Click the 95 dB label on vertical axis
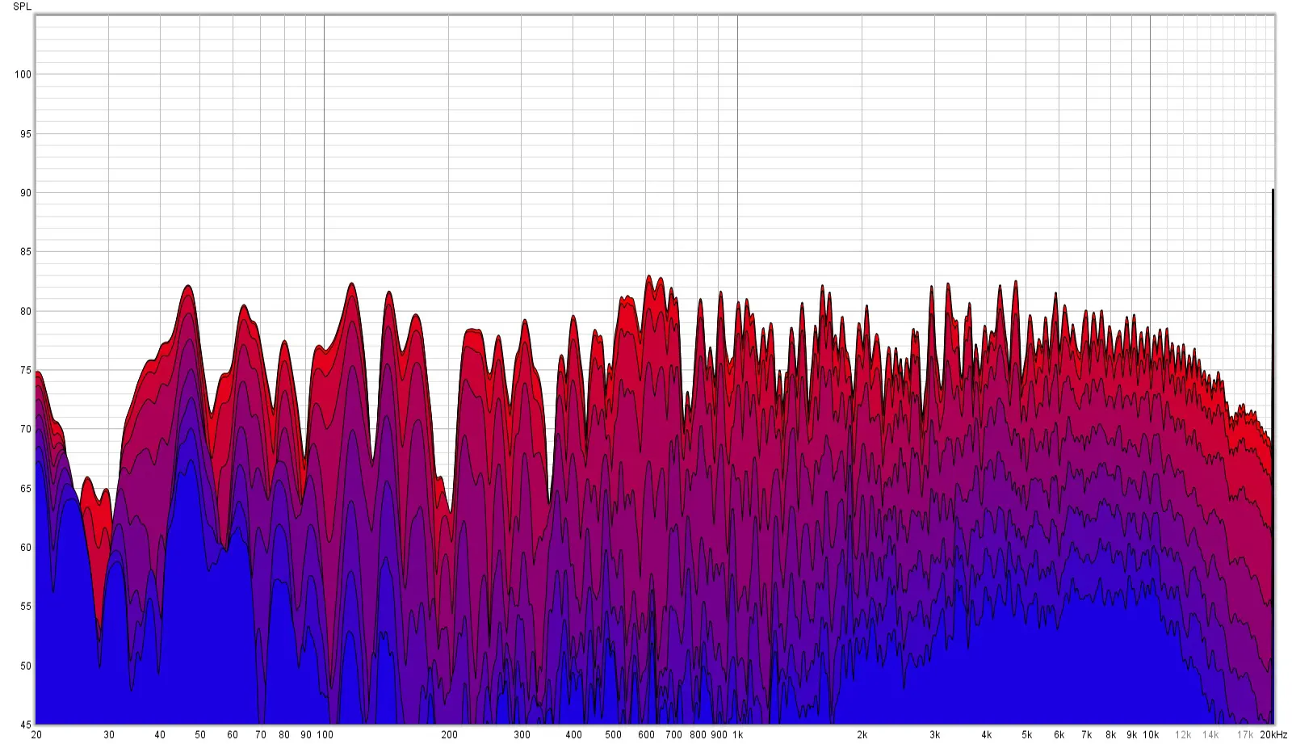 point(25,134)
